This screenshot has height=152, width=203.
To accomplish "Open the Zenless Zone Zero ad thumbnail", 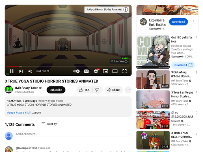I will pos(153,52).
